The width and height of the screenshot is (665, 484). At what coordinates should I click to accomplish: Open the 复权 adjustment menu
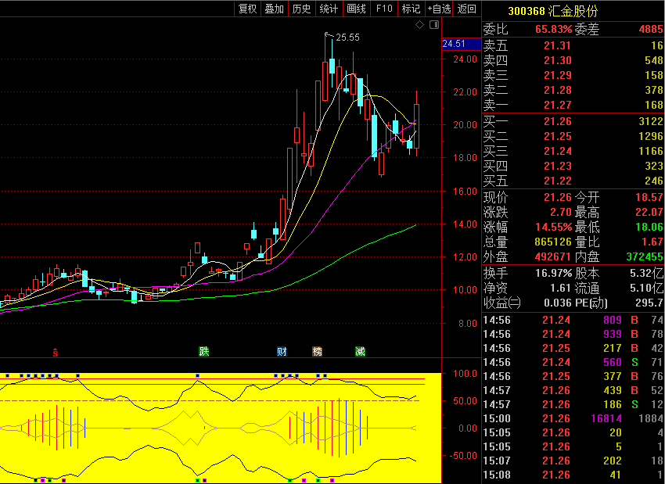point(248,9)
